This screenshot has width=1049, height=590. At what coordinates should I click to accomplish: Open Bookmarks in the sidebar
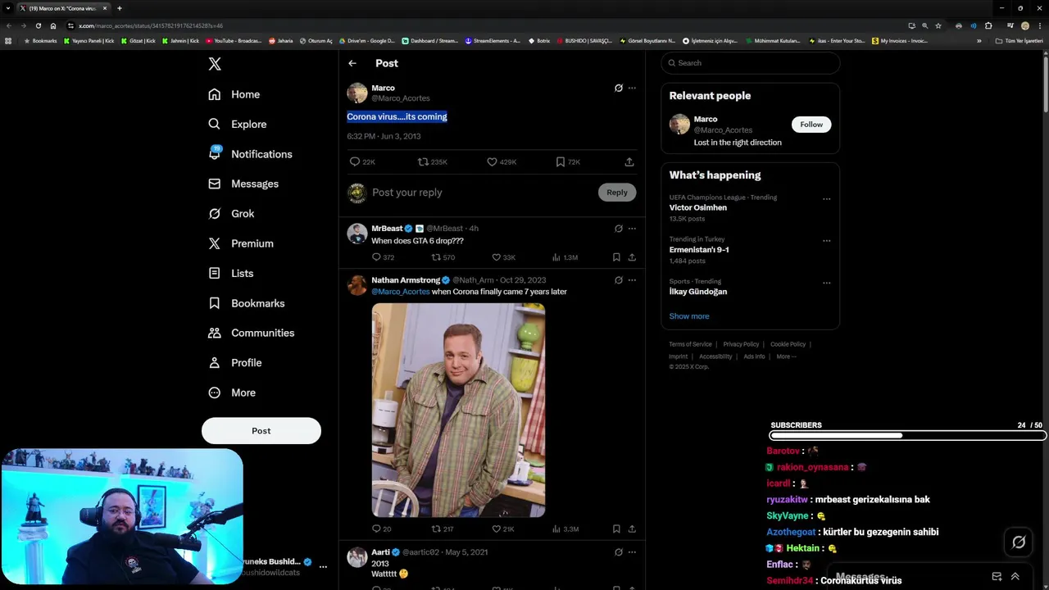coord(247,303)
